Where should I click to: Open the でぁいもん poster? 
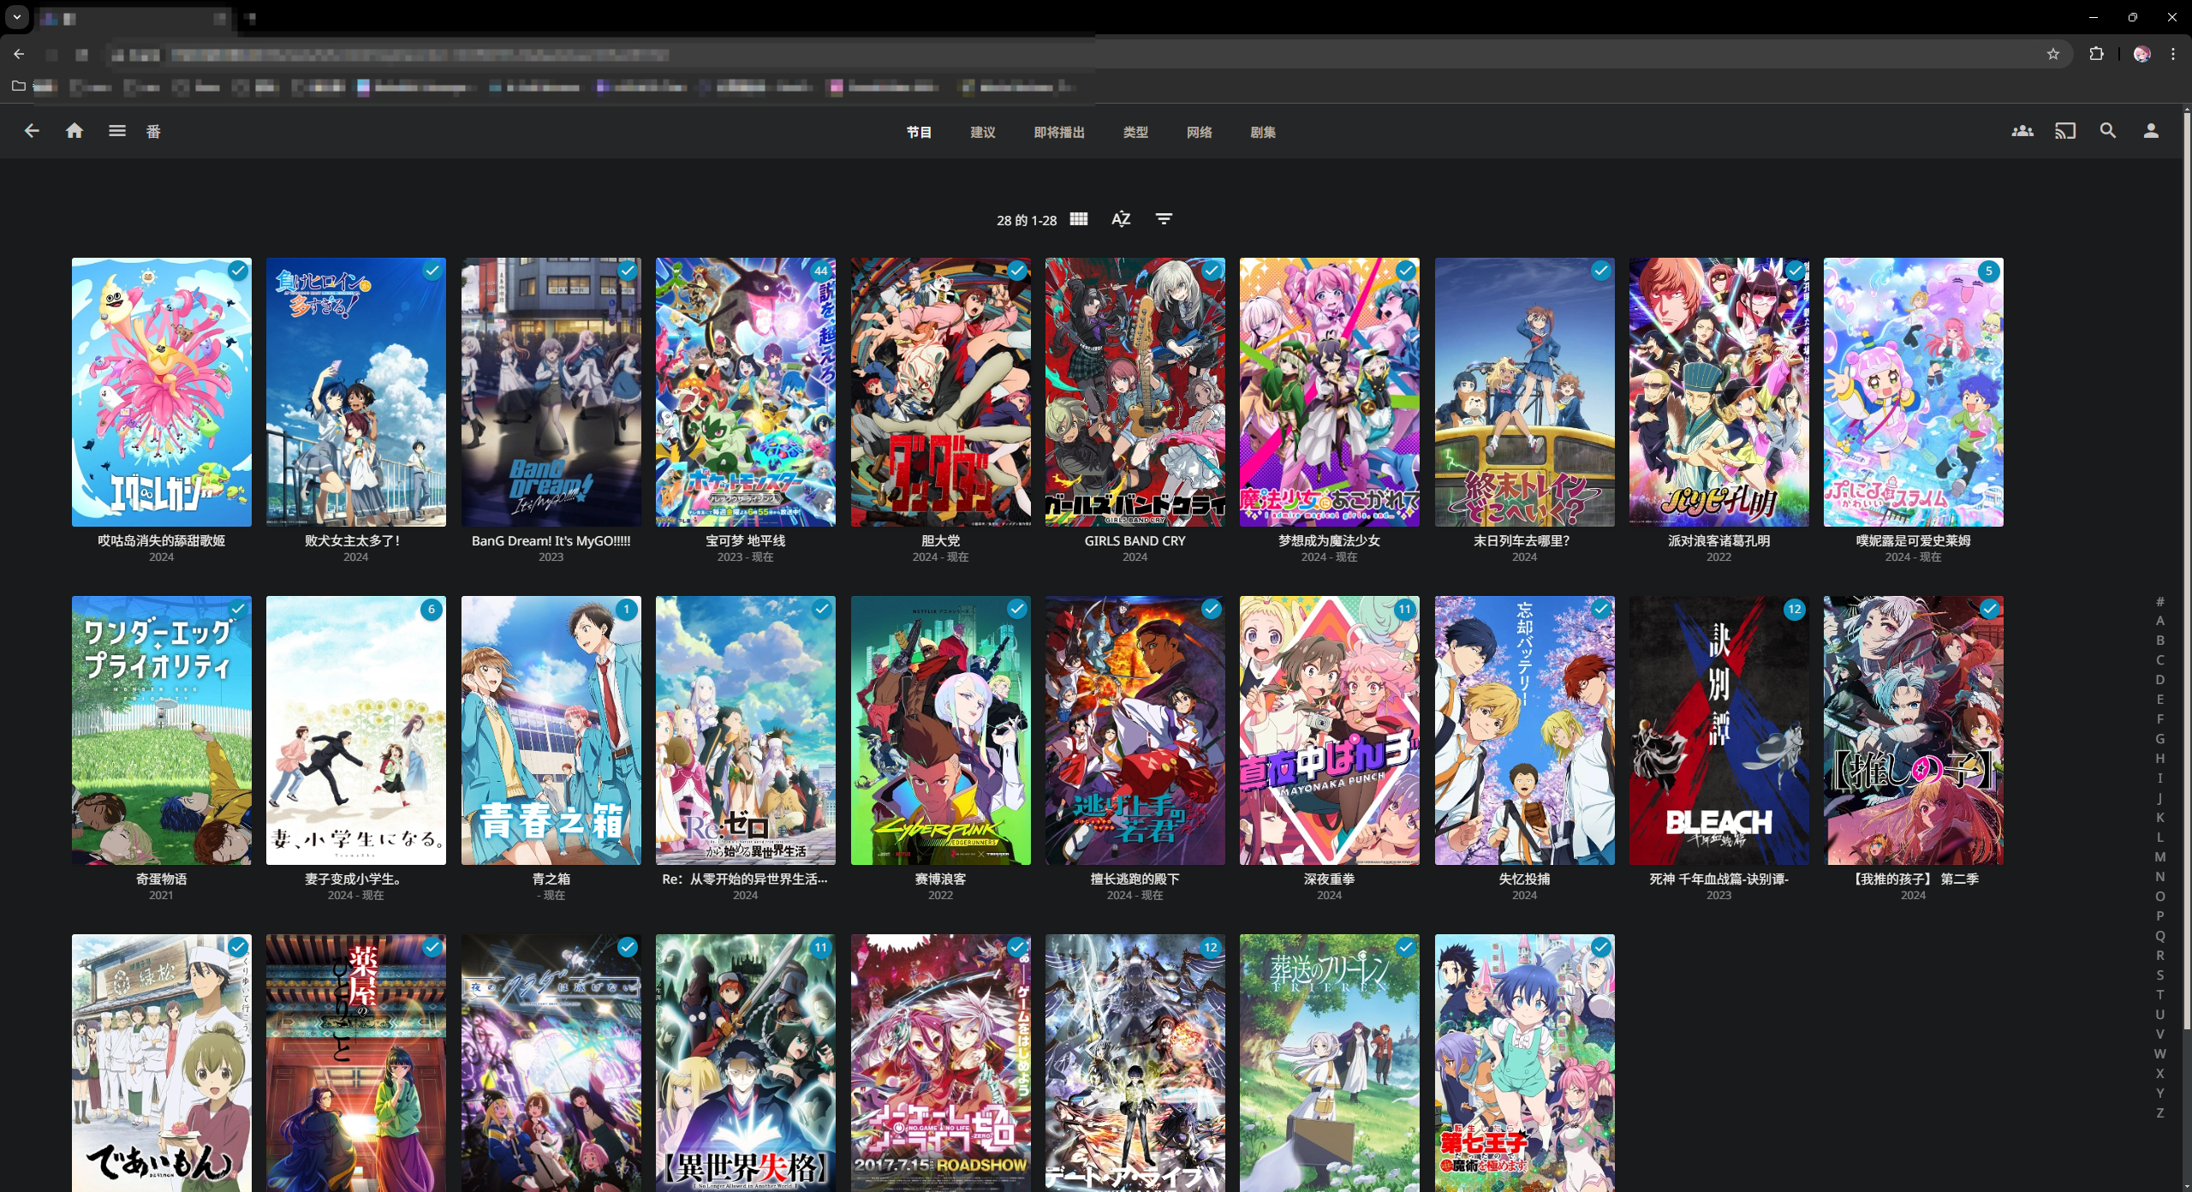[x=161, y=1063]
